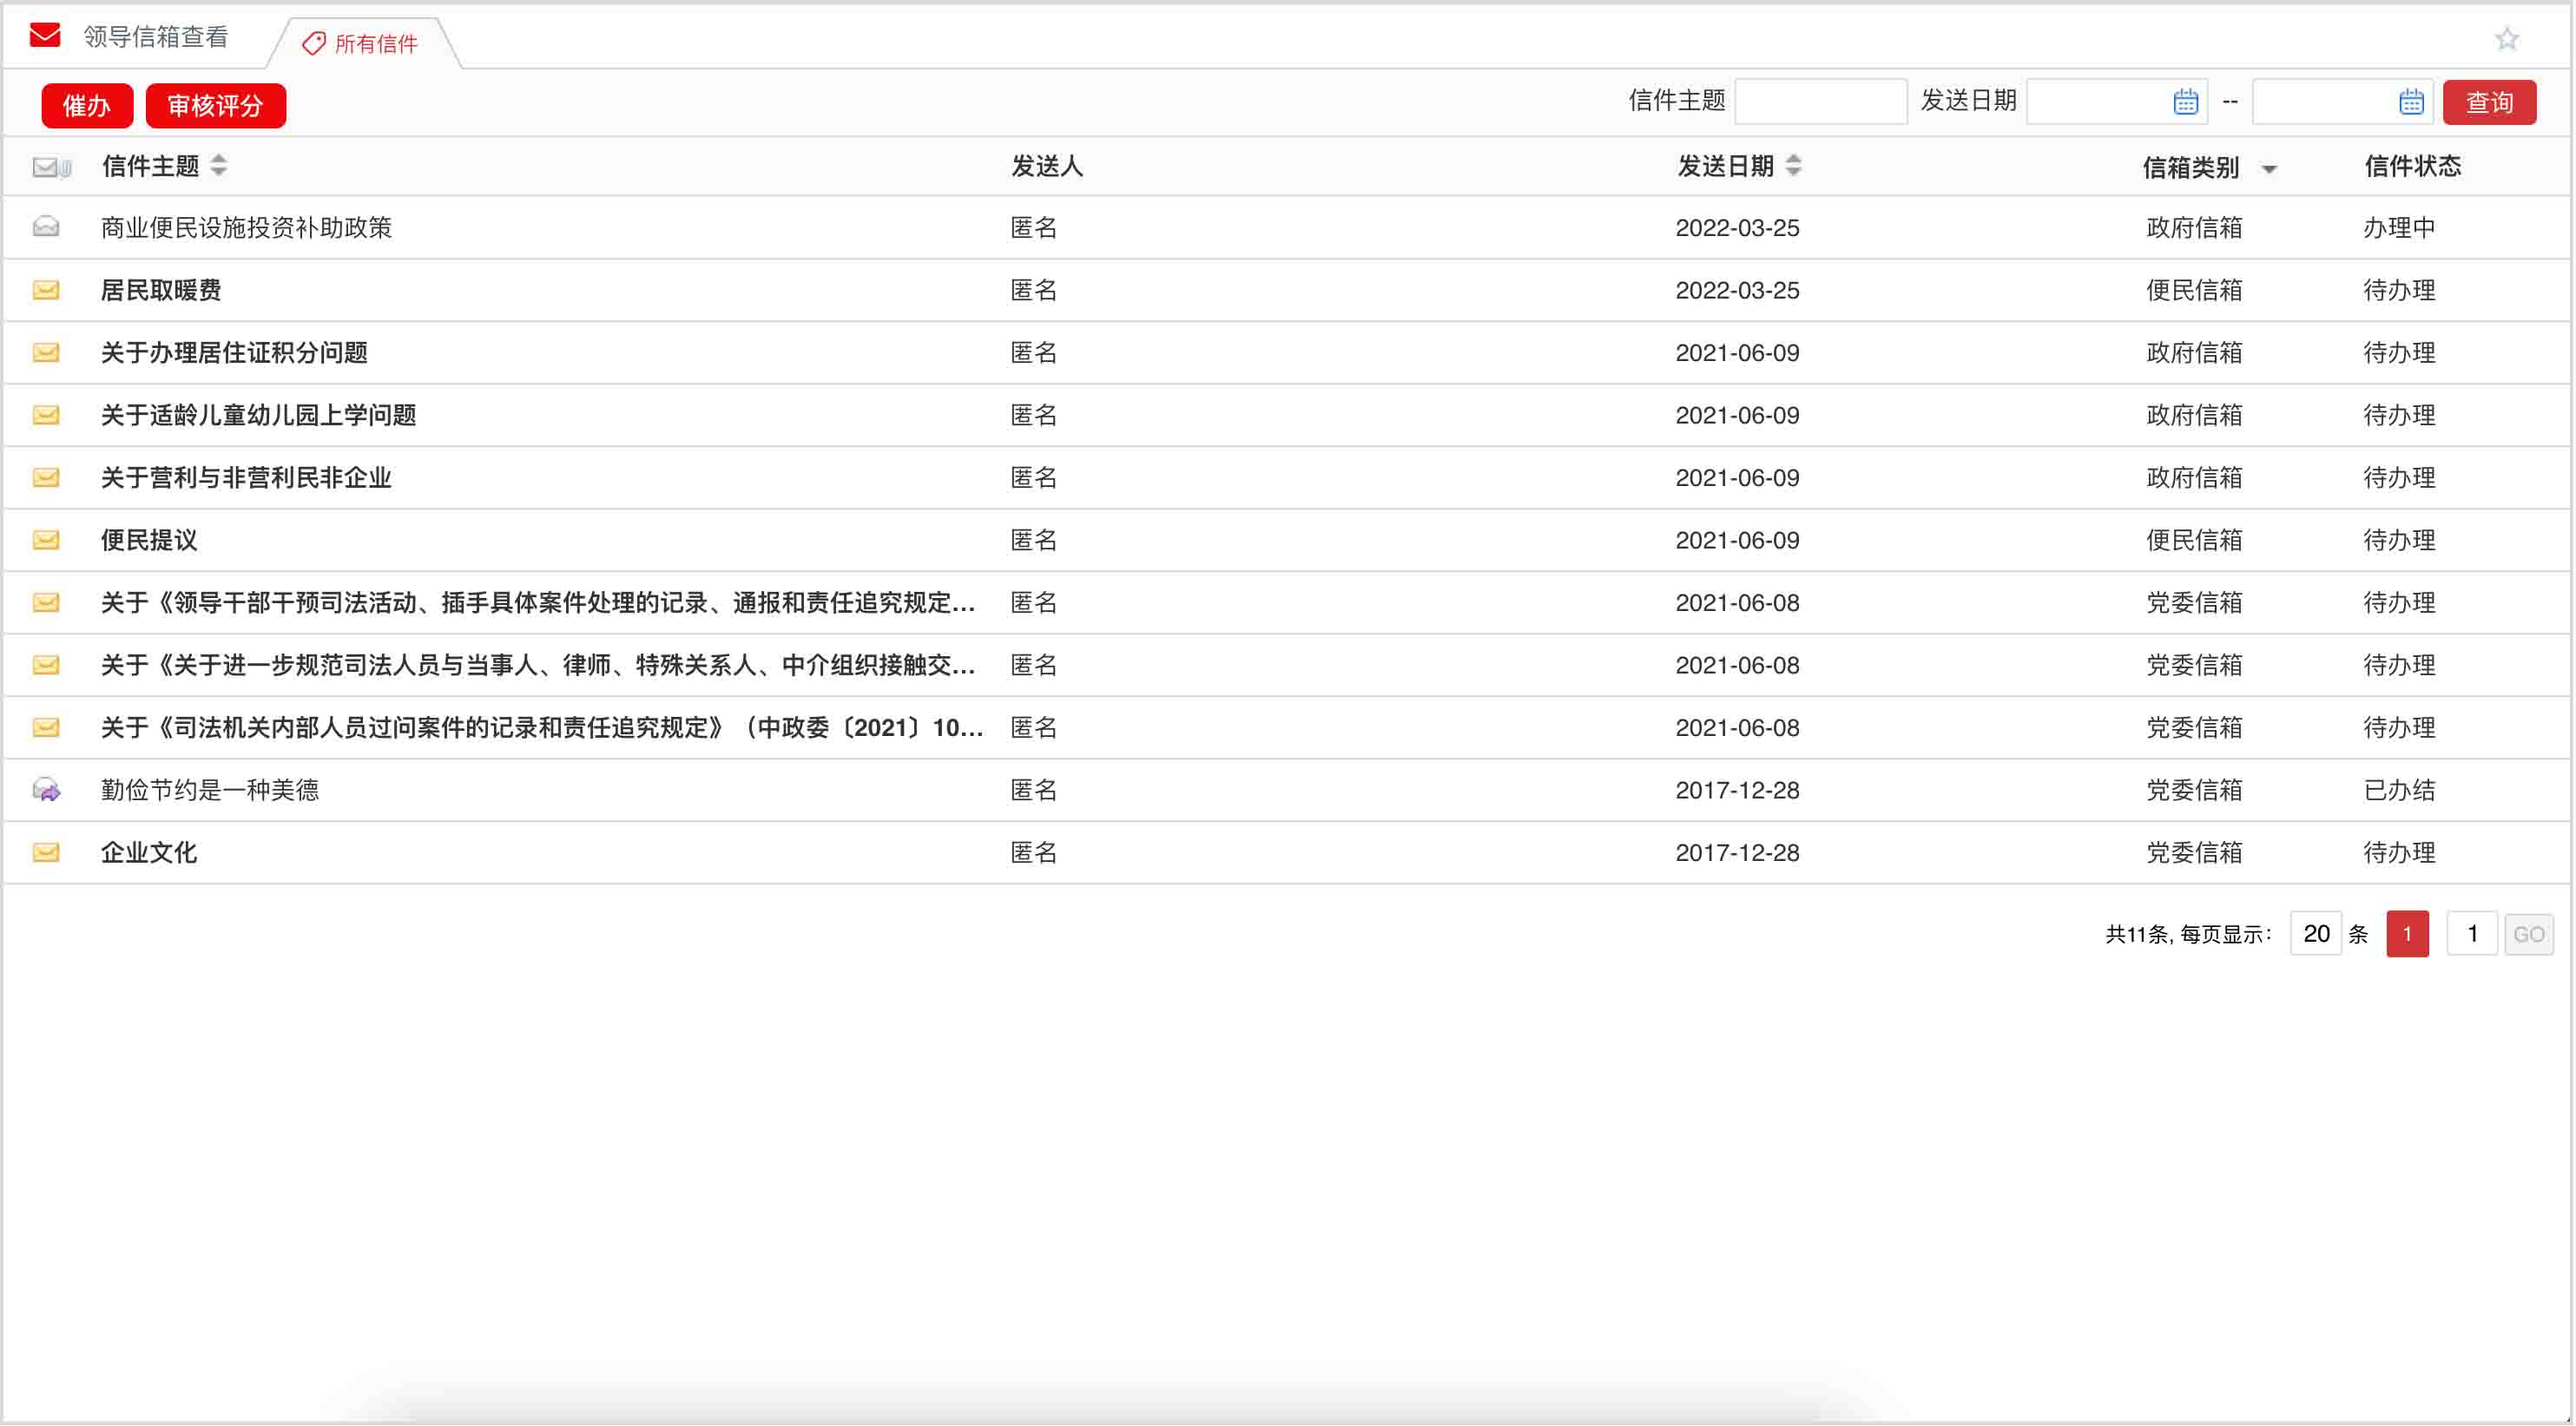Open the calendar icon of the first date field

tap(2186, 101)
